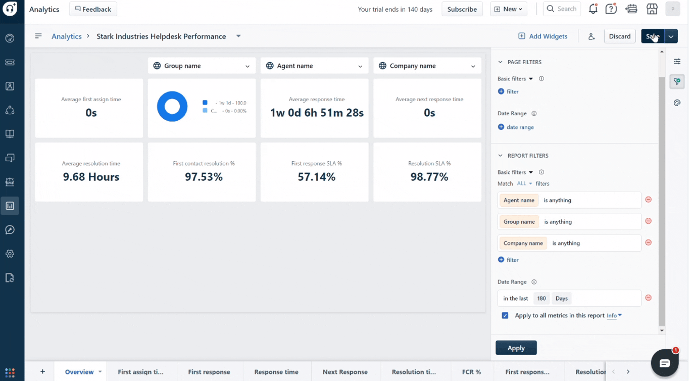This screenshot has width=690, height=381.
Task: Collapse the PAGE FILTERS section
Action: pos(501,62)
